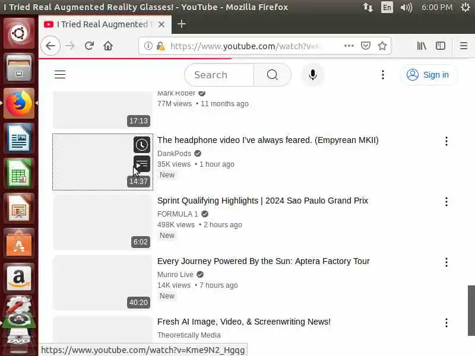Open 'Aptera Factory Tour' video title
This screenshot has width=475, height=356.
(x=263, y=261)
